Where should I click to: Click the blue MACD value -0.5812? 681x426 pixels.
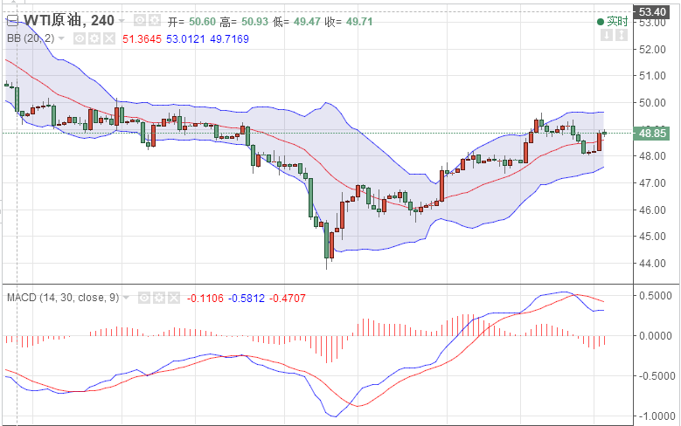pyautogui.click(x=247, y=299)
